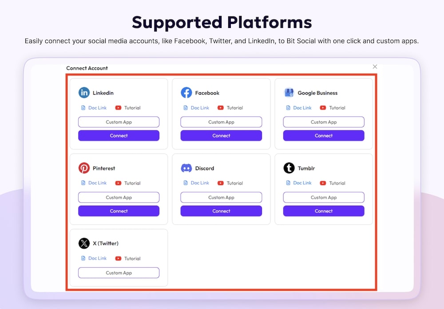Click the Discord platform icon
Viewport: 444px width, 309px height.
coord(186,168)
